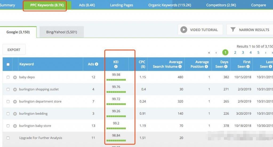The width and height of the screenshot is (273, 147).
Task: Switch to the Ads (8.4K) tab
Action: tap(87, 5)
